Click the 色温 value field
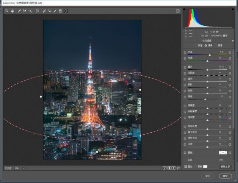 pyautogui.click(x=221, y=52)
